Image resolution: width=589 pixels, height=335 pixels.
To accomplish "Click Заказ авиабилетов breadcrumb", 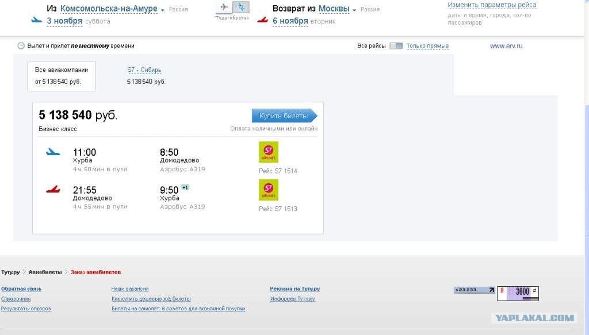I will tap(96, 272).
